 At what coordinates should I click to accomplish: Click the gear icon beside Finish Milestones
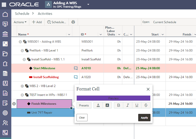[x=14, y=104]
